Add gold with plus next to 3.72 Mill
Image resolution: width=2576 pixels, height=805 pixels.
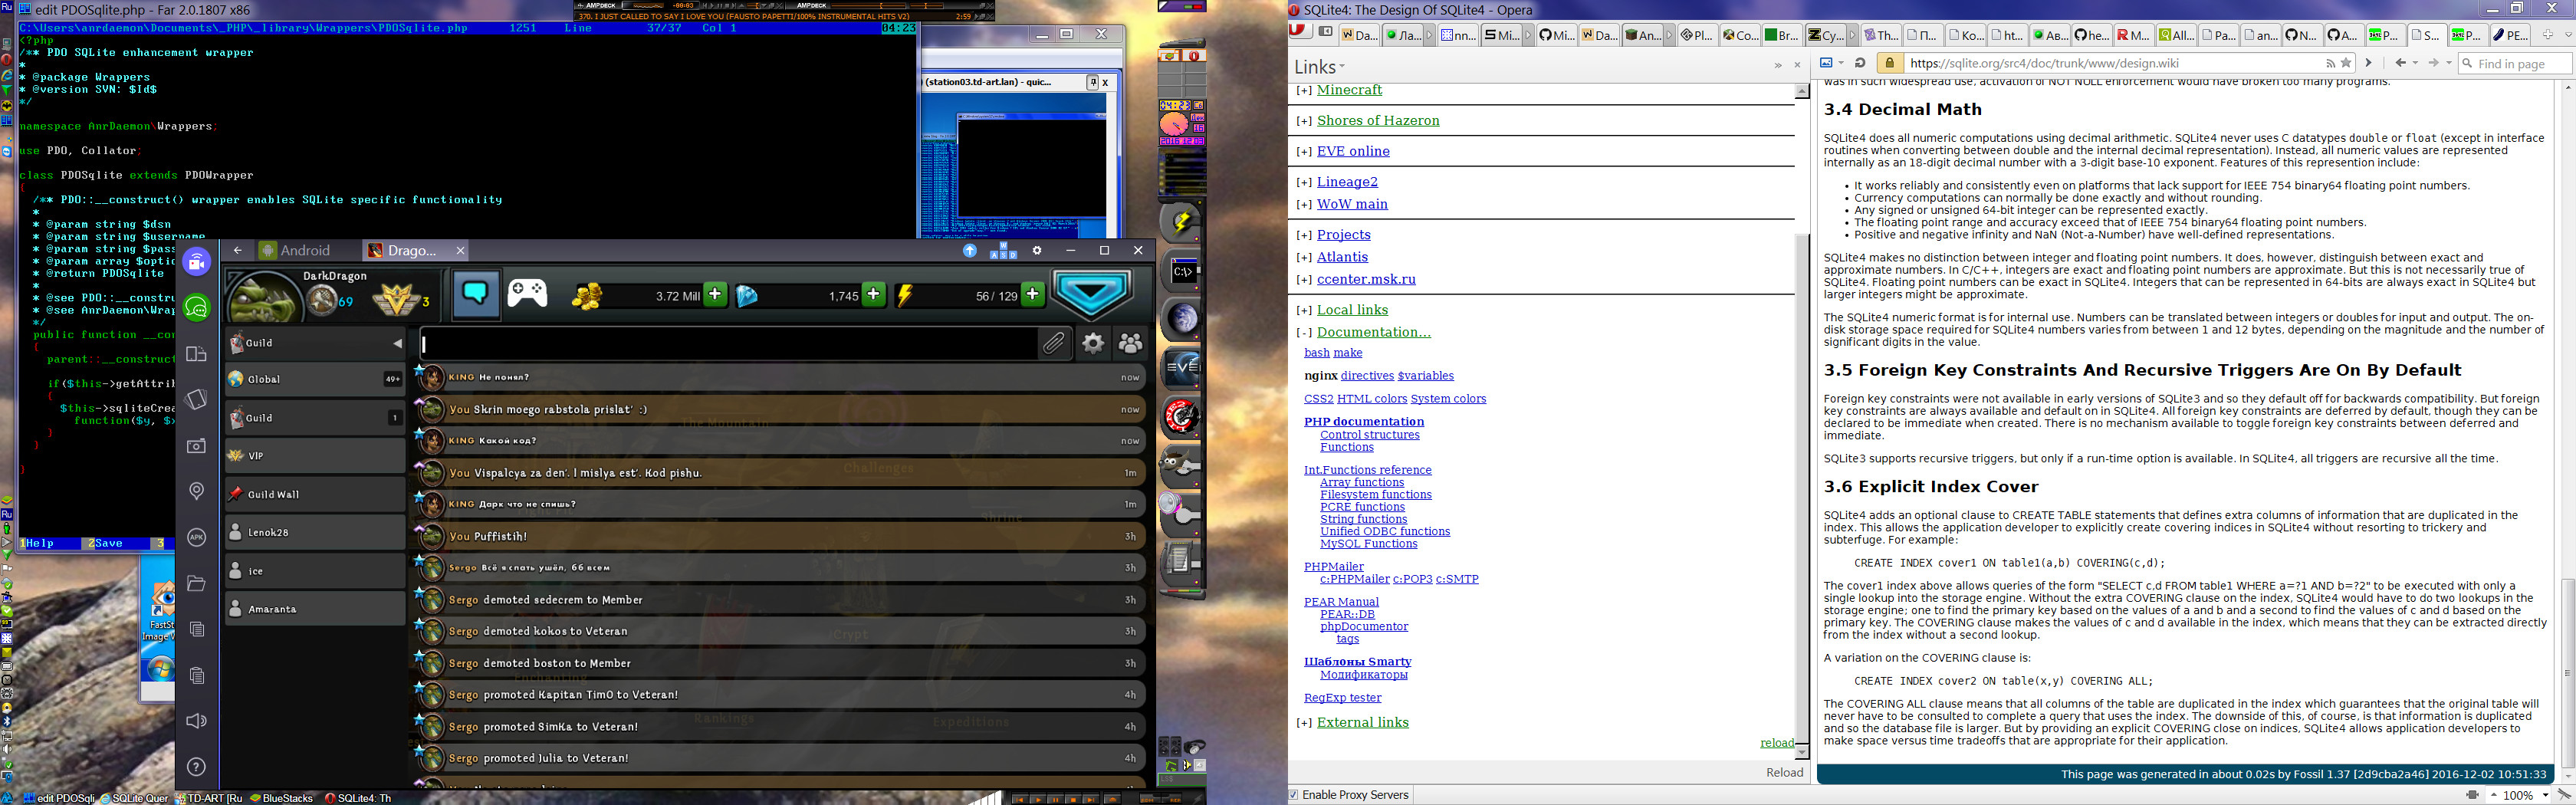715,294
